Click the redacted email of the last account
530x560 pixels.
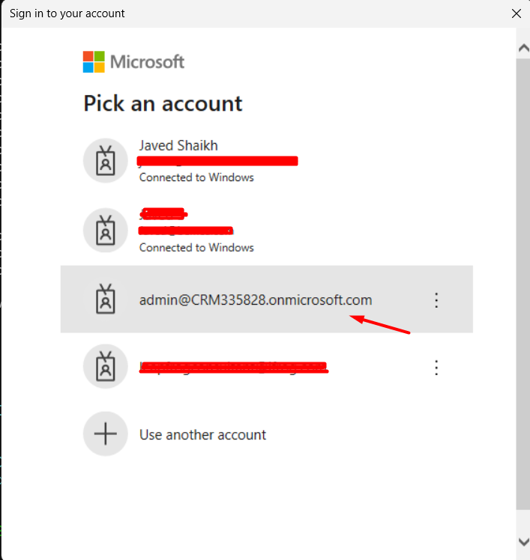point(234,367)
